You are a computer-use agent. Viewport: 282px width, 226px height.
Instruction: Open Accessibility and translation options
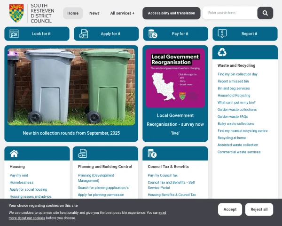click(x=172, y=13)
